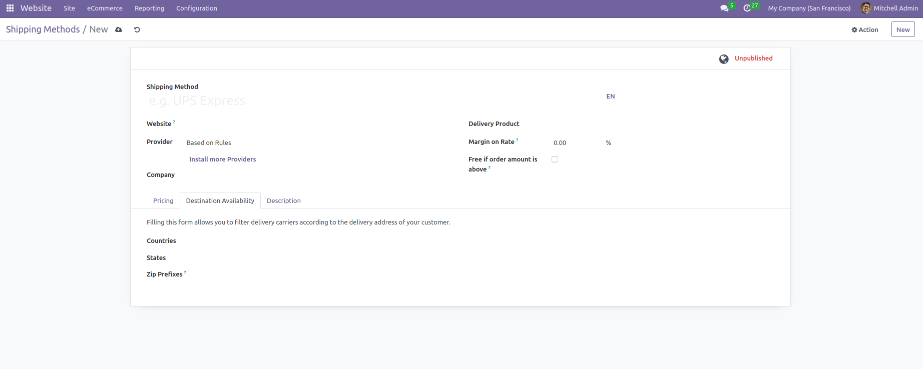Click the EN translation button
Screen dimensions: 923x369
610,96
